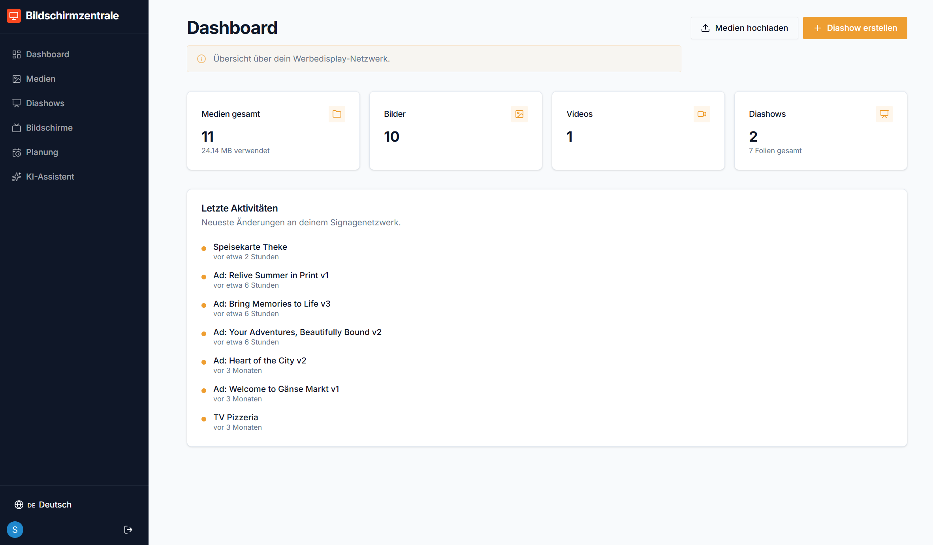Viewport: 933px width, 545px height.
Task: Go to Diashows section
Action: click(74, 103)
